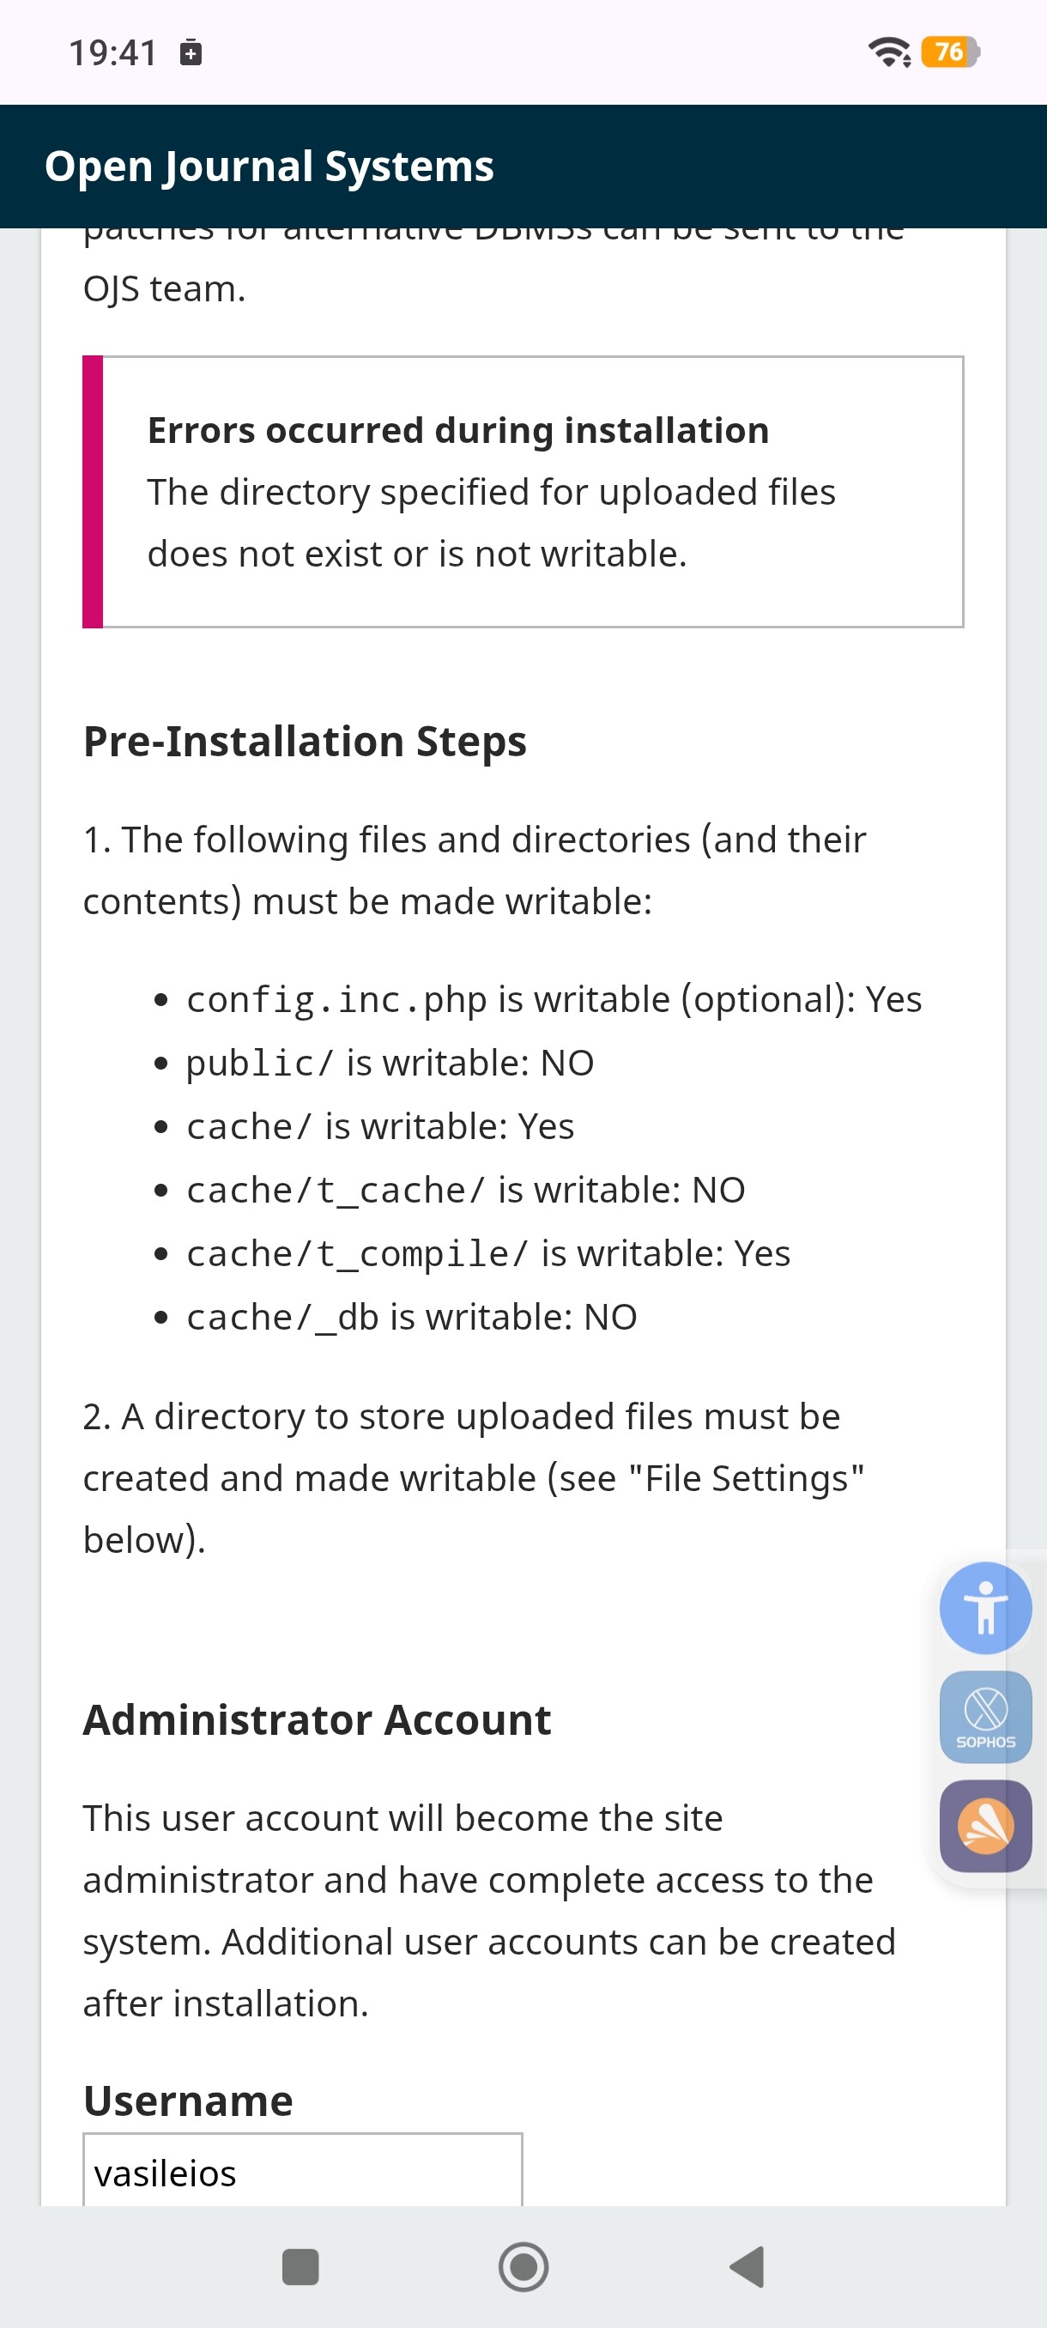This screenshot has width=1047, height=2328.
Task: Open the Sophos floating shortcut
Action: [984, 1716]
